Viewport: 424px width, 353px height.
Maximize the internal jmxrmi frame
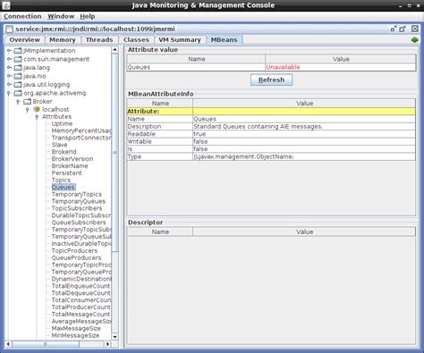[x=403, y=29]
